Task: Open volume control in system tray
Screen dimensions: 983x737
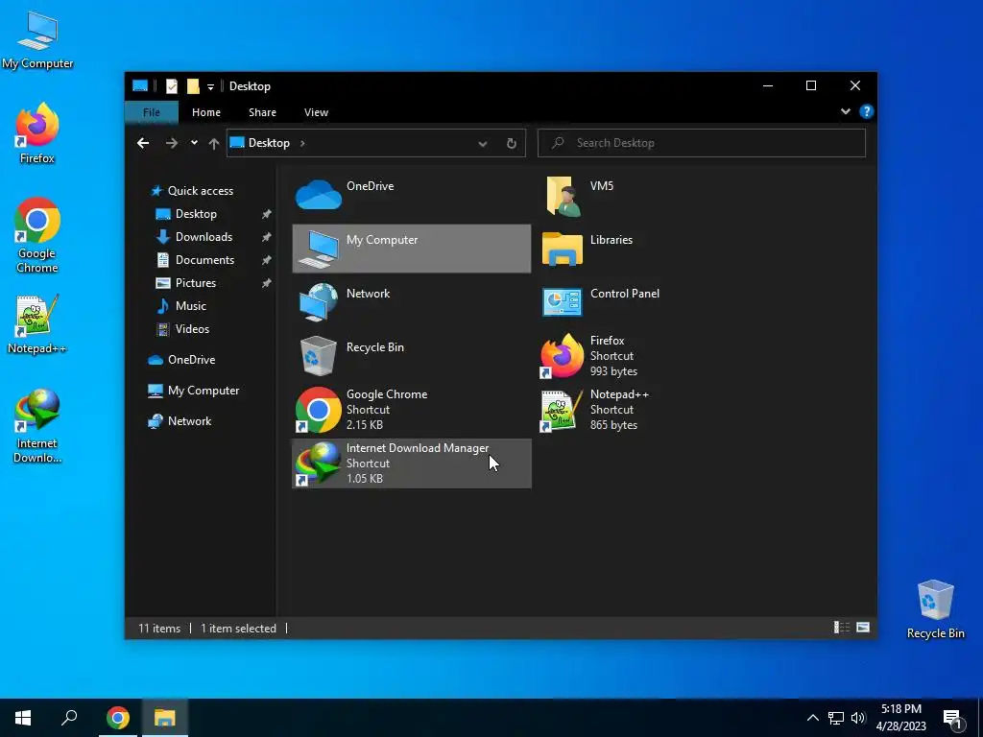Action: click(858, 718)
